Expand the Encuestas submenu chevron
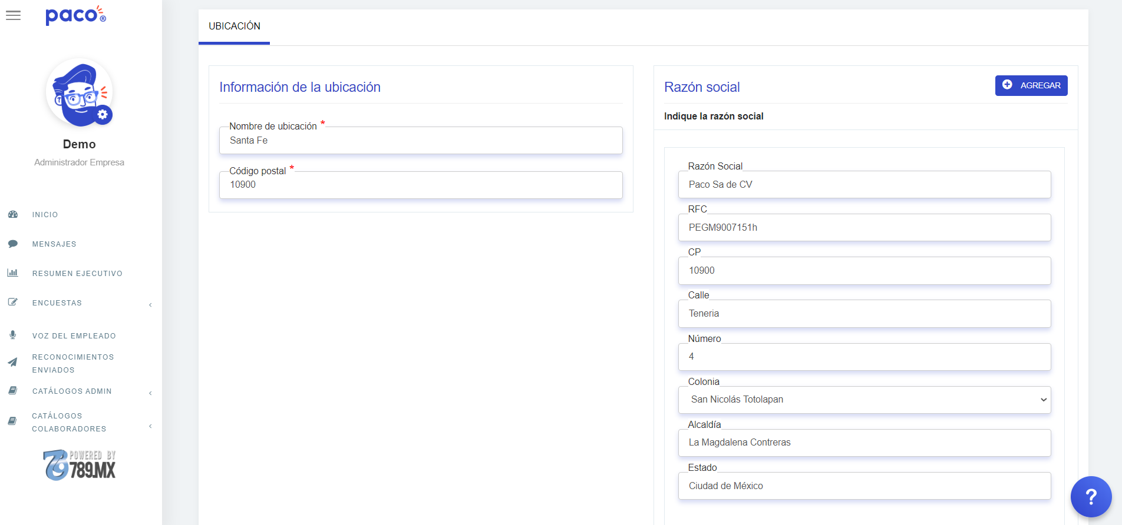Image resolution: width=1122 pixels, height=525 pixels. point(150,304)
